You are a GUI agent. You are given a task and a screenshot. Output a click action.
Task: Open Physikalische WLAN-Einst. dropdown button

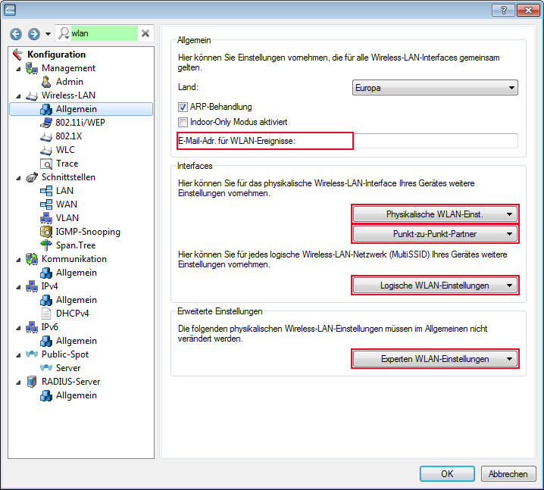click(434, 214)
